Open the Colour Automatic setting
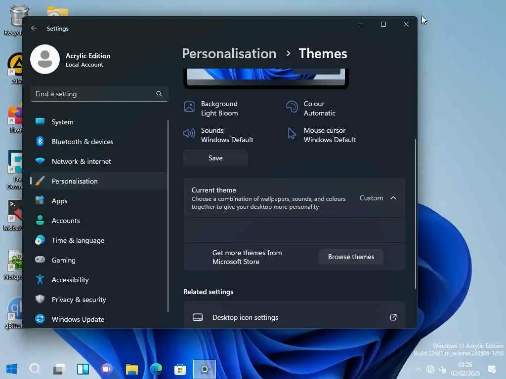 point(311,108)
